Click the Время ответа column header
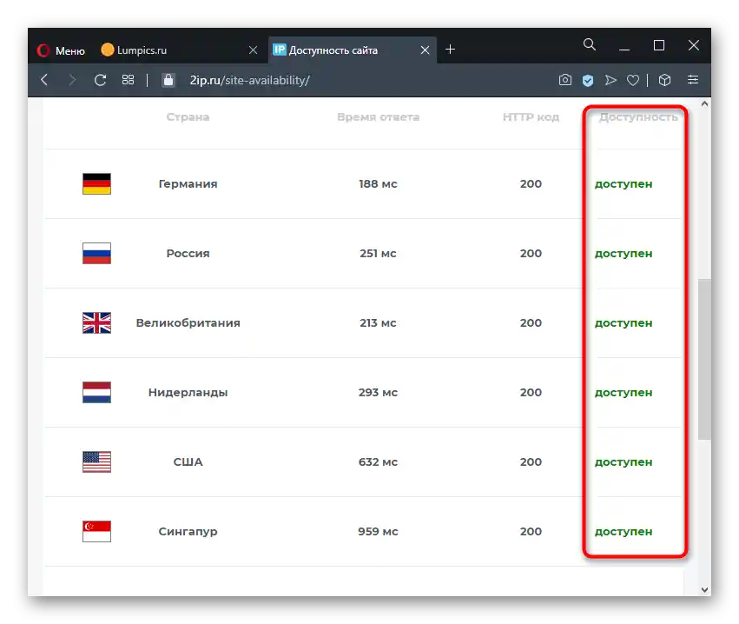The height and width of the screenshot is (624, 739). [378, 117]
